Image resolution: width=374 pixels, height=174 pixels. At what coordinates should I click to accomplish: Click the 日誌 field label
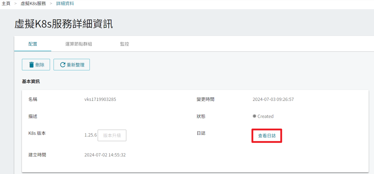point(201,133)
